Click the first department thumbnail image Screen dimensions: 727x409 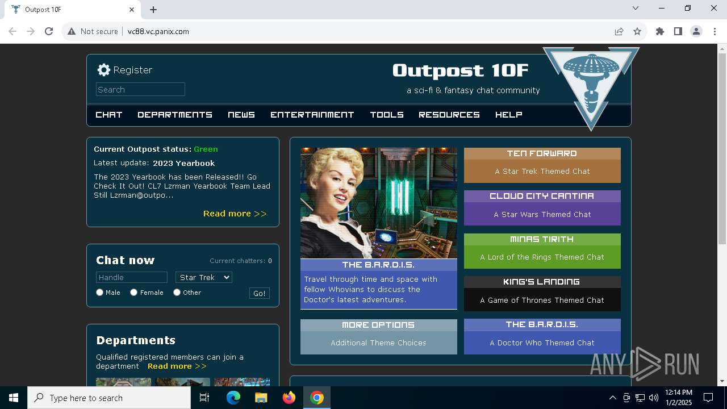[123, 382]
